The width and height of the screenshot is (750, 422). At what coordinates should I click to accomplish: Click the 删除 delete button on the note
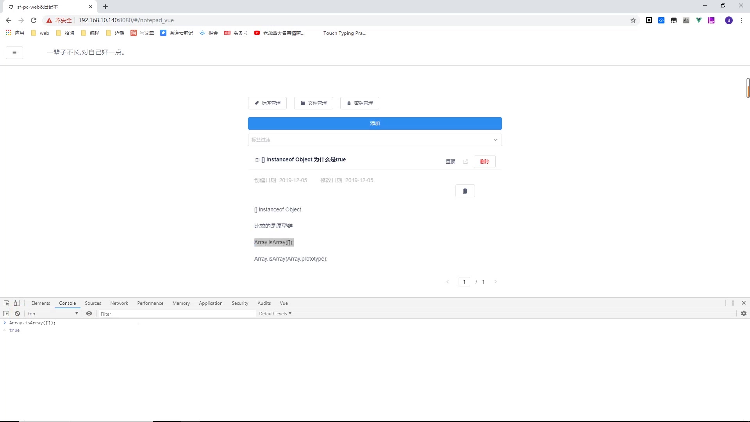[x=484, y=161]
